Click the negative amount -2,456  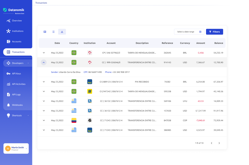pyautogui.click(x=200, y=53)
